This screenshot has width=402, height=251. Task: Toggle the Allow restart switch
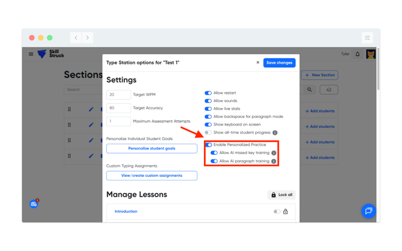click(208, 93)
